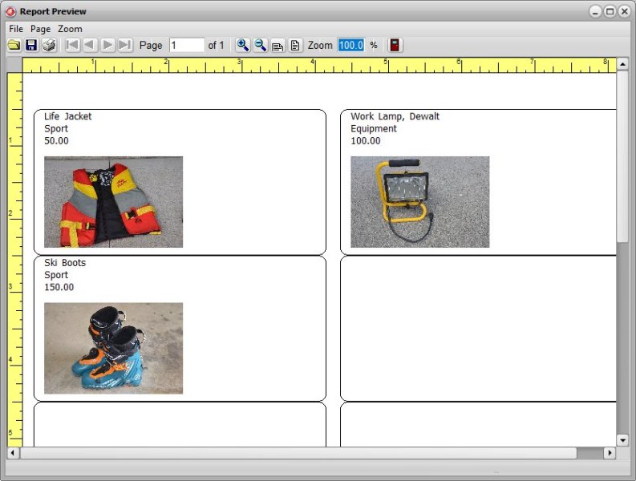Click 'Sport' under Life Jacket
This screenshot has height=481, width=636.
pos(56,129)
